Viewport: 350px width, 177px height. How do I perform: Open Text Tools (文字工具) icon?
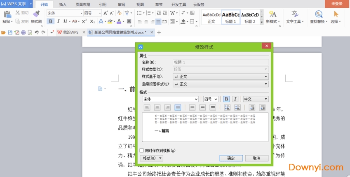pyautogui.click(x=295, y=14)
